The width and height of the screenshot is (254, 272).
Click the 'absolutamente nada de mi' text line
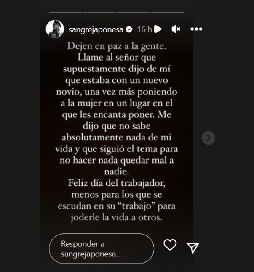point(117,137)
